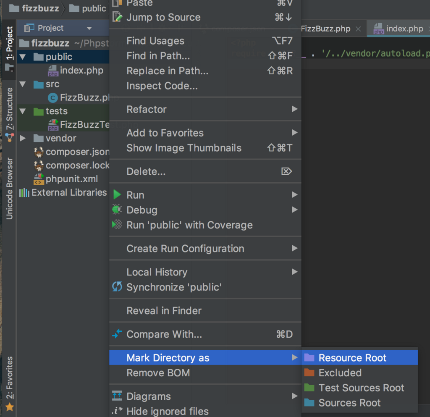
Task: Open the Refactor submenu arrow
Action: [294, 109]
